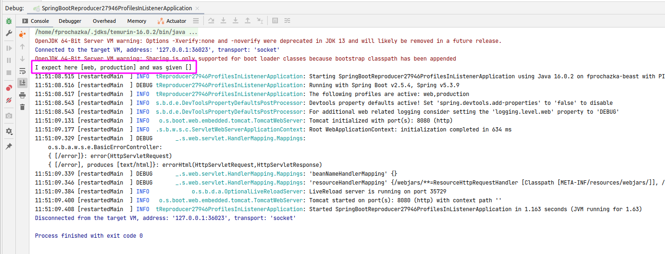Click "'beanNameHandlerMapping' {}" log line
Image resolution: width=665 pixels, height=254 pixels.
pos(216,174)
